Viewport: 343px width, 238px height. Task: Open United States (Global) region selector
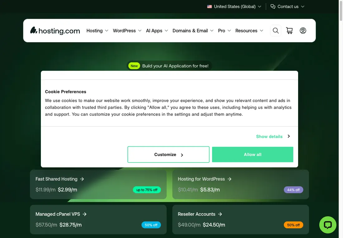click(234, 7)
